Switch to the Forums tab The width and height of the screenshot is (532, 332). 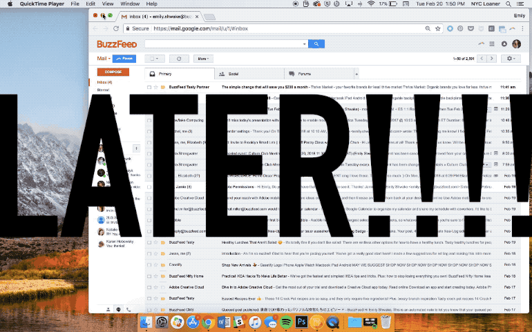pyautogui.click(x=319, y=74)
